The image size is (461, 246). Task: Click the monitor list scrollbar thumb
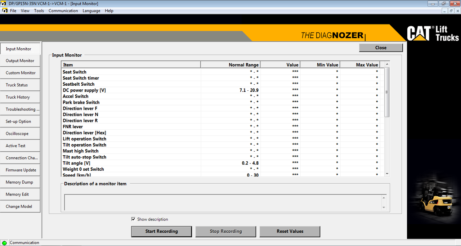pyautogui.click(x=387, y=92)
